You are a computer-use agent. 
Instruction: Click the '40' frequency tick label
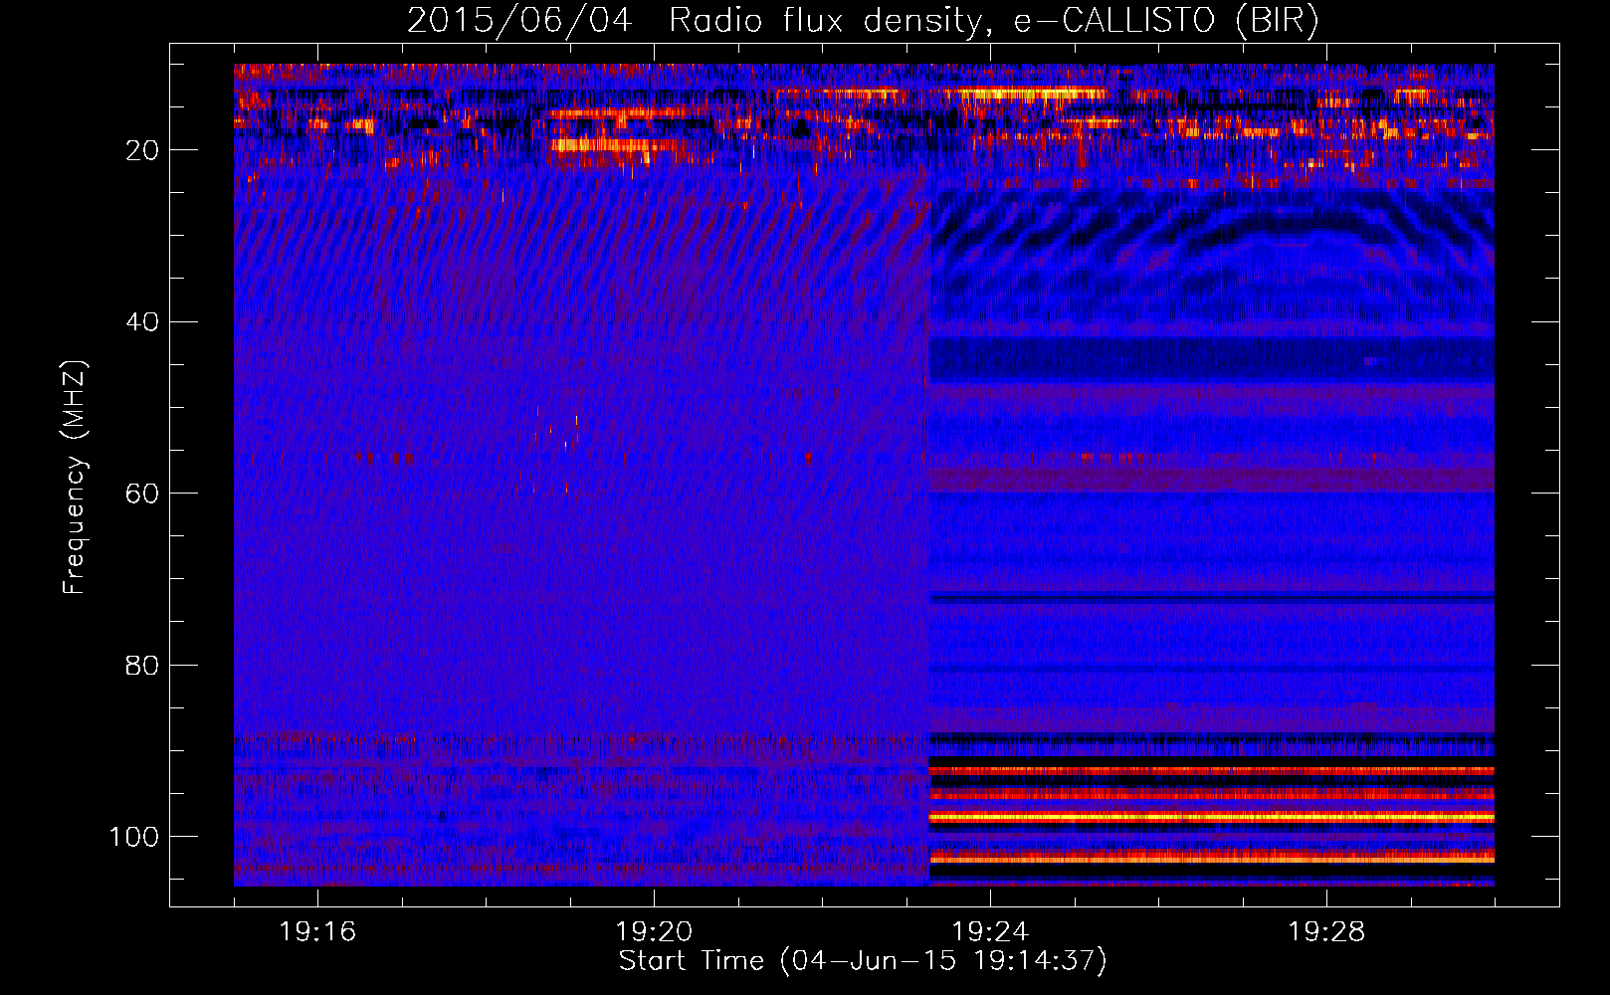point(143,322)
